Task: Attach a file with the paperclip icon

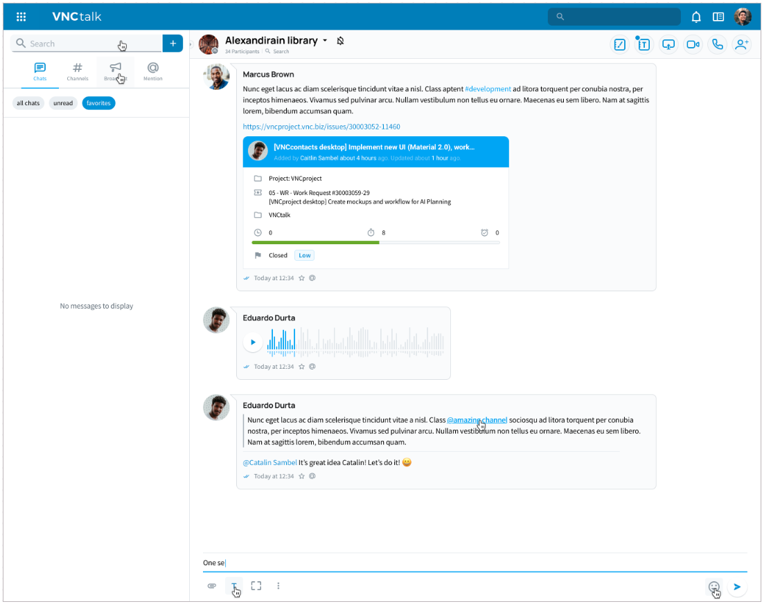Action: point(212,586)
